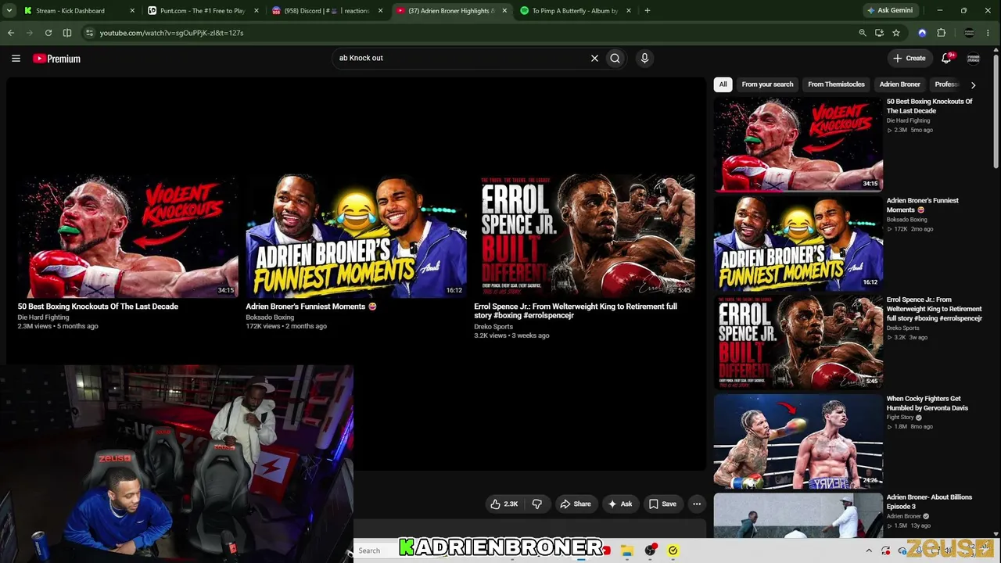
Task: Open Ask Gemini
Action: click(x=890, y=11)
